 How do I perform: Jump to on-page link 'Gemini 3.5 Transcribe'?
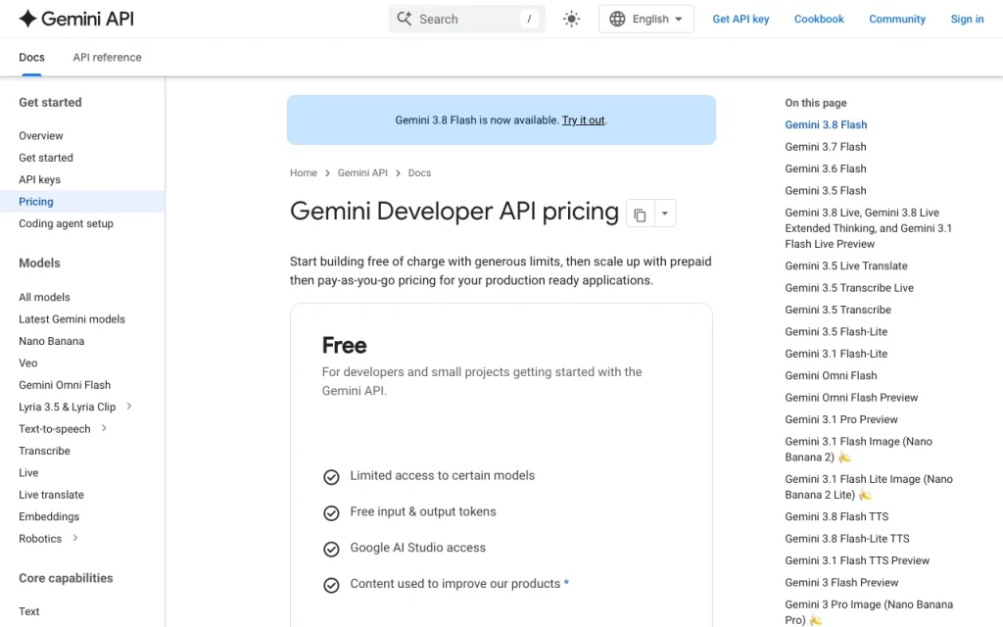point(837,310)
